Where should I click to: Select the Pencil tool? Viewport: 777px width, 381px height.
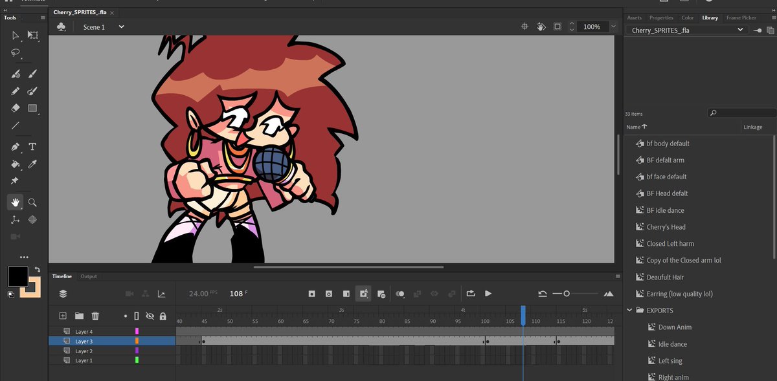pyautogui.click(x=16, y=92)
